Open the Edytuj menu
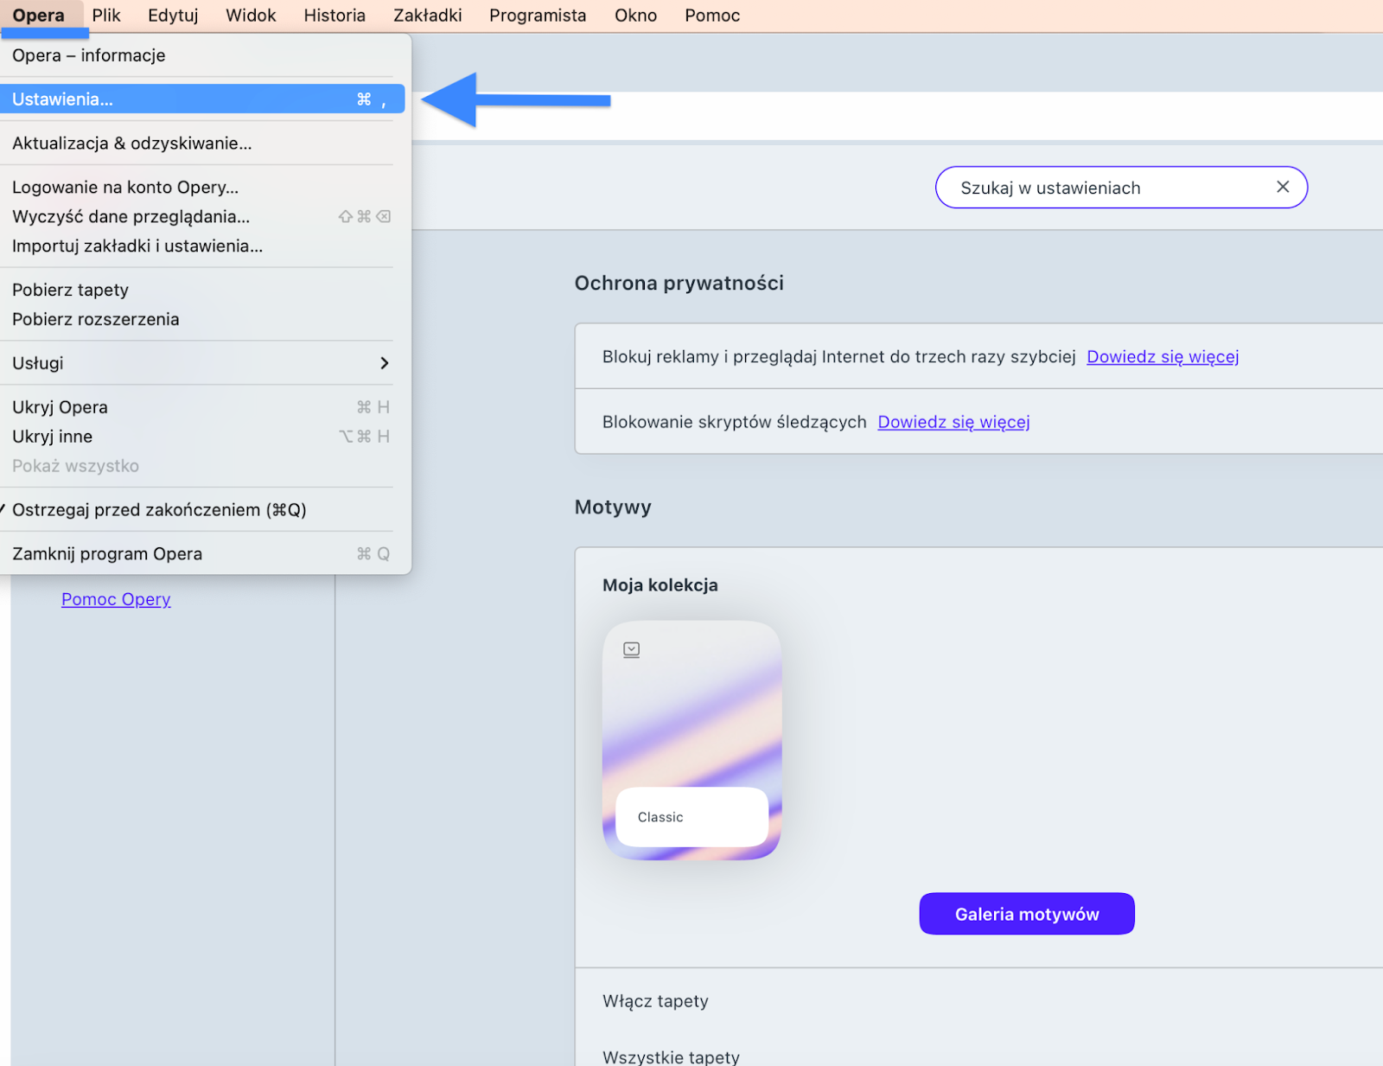The image size is (1383, 1066). pos(173,16)
